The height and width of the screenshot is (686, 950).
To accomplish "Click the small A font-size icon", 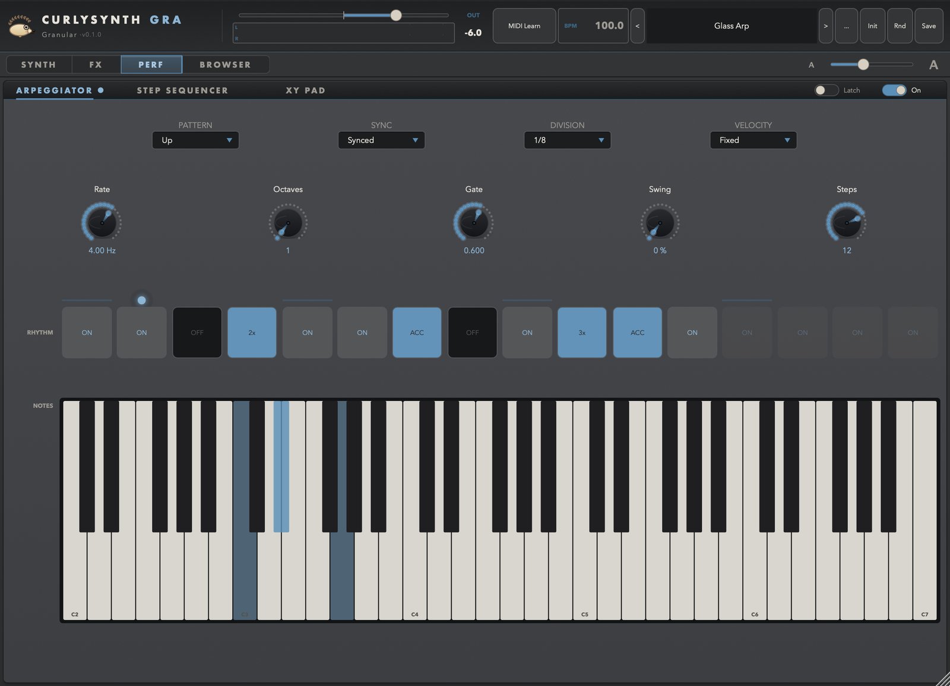I will pos(811,65).
